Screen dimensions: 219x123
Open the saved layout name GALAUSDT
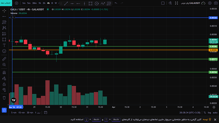tap(190, 3)
